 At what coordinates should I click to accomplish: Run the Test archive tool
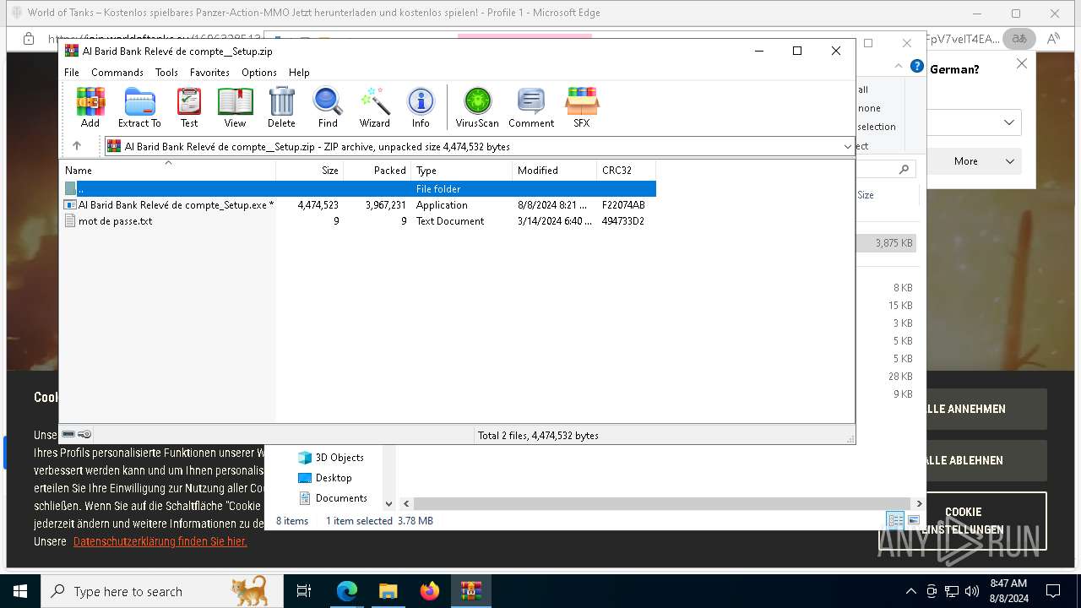[x=189, y=107]
